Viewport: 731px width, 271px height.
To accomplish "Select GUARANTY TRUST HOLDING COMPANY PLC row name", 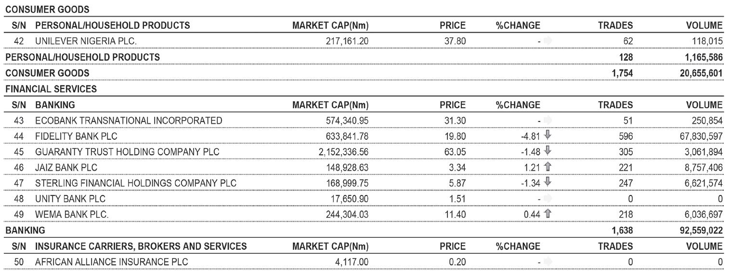I will 127,152.
